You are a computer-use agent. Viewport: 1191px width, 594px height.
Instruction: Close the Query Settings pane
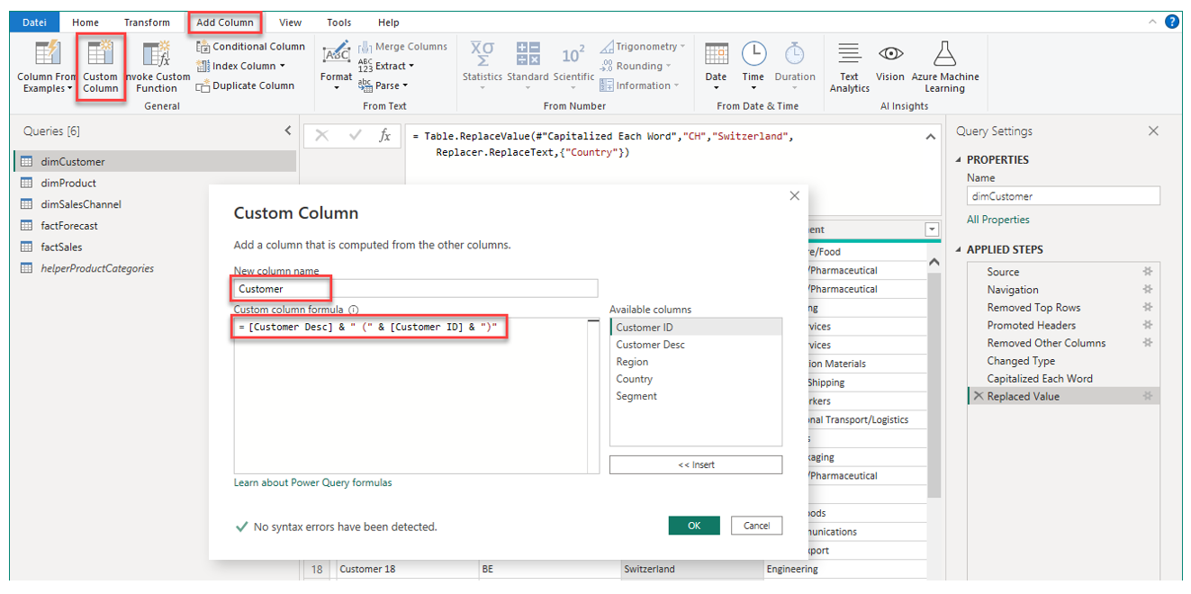coord(1153,131)
